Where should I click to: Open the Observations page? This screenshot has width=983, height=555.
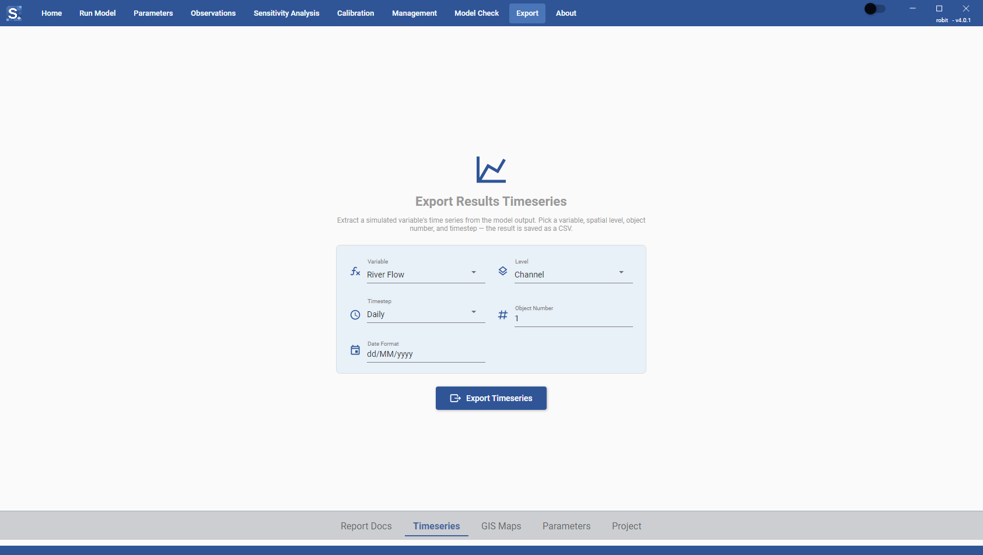click(x=214, y=13)
